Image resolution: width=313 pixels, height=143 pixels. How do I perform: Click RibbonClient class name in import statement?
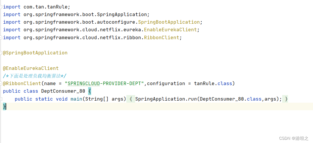[161, 38]
